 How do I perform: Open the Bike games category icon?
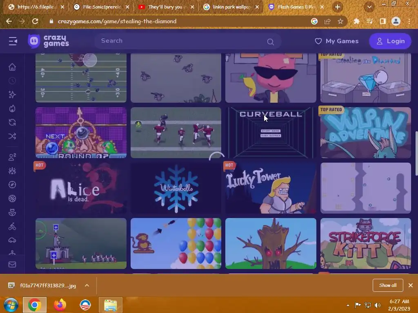coord(12,226)
